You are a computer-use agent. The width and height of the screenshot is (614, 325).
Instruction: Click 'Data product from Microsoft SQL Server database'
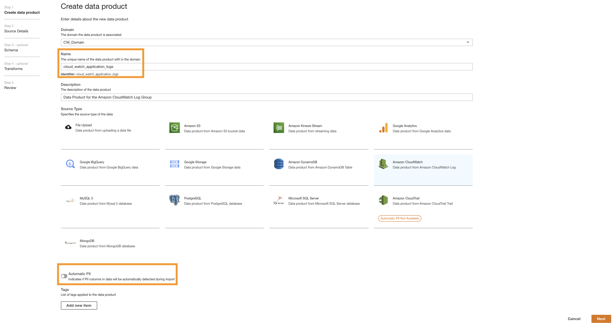pos(324,204)
